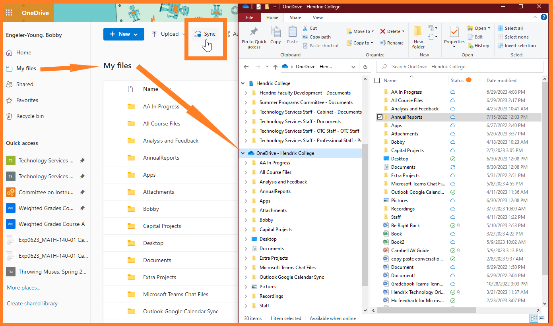Image resolution: width=553 pixels, height=326 pixels.
Task: Click Pin to Quick access icon
Action: coord(254,32)
